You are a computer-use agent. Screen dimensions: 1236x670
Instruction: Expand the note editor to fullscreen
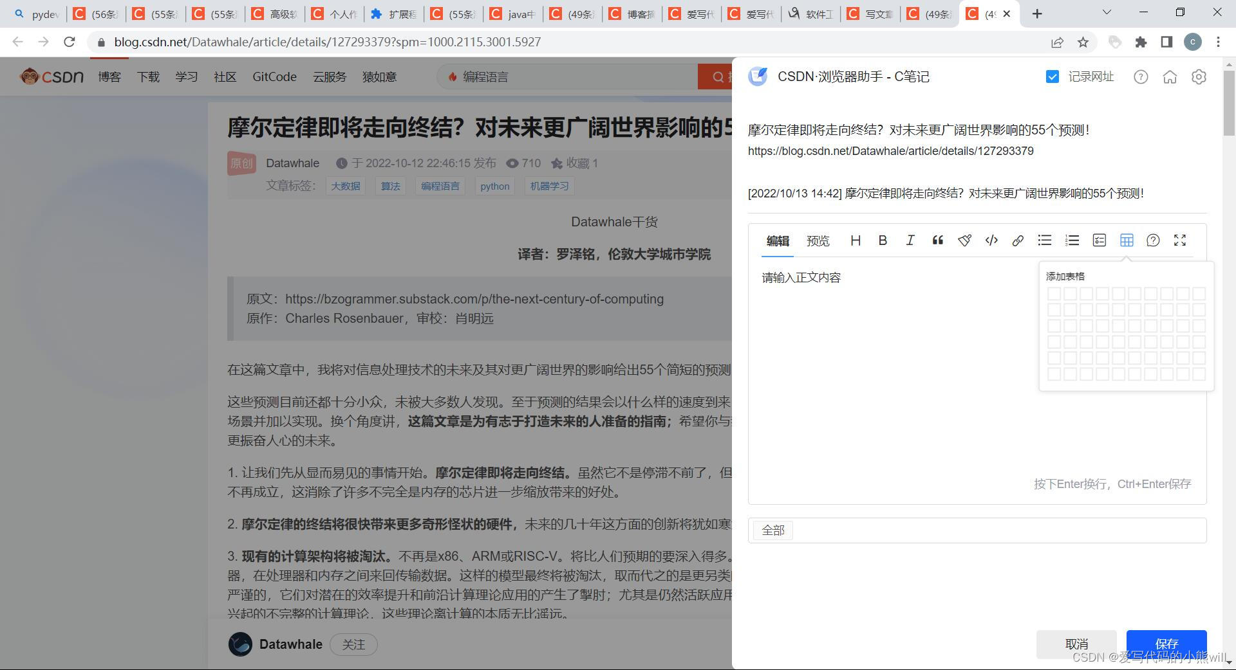[1180, 240]
